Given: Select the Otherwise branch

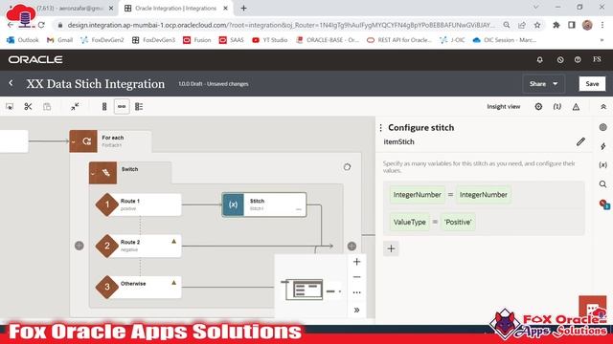Looking at the screenshot, I should click(138, 287).
